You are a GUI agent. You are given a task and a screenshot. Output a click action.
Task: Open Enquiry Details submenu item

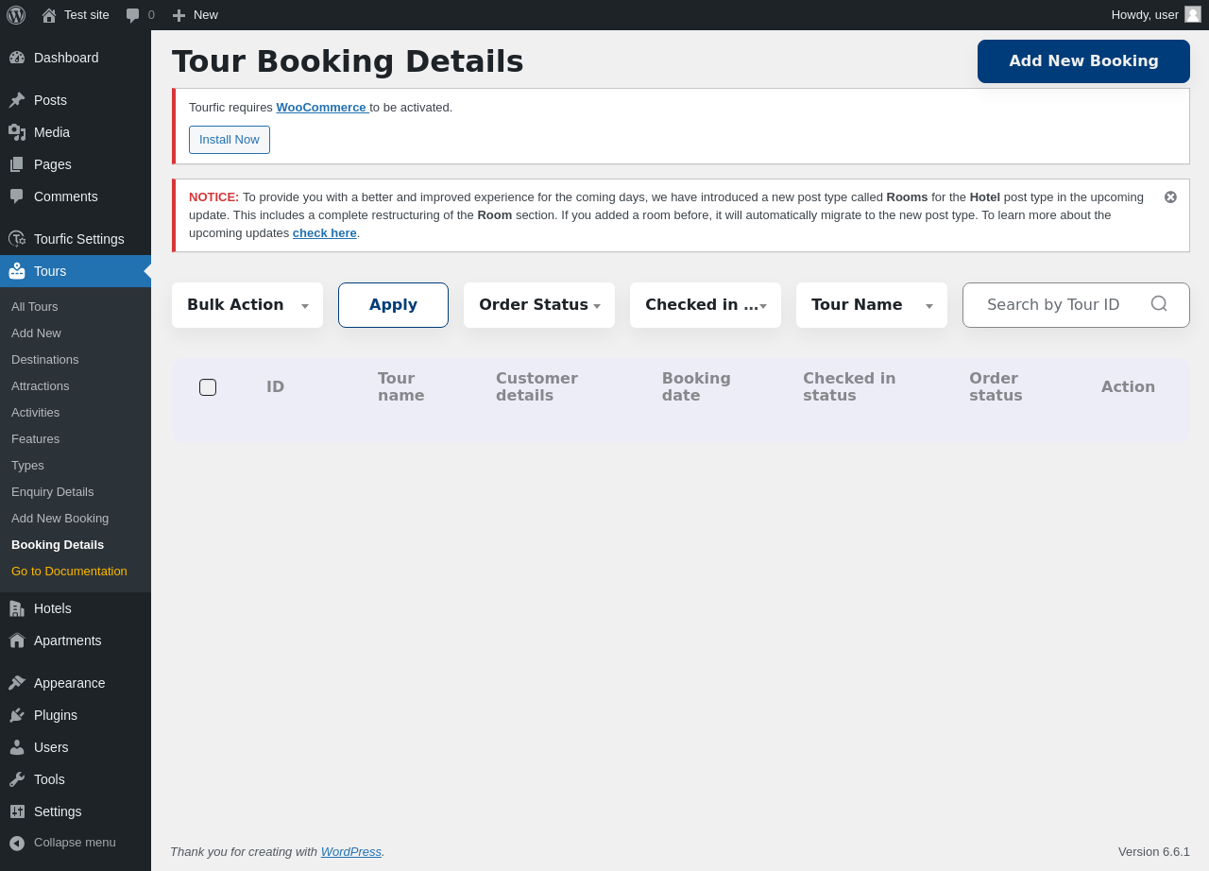tap(53, 492)
